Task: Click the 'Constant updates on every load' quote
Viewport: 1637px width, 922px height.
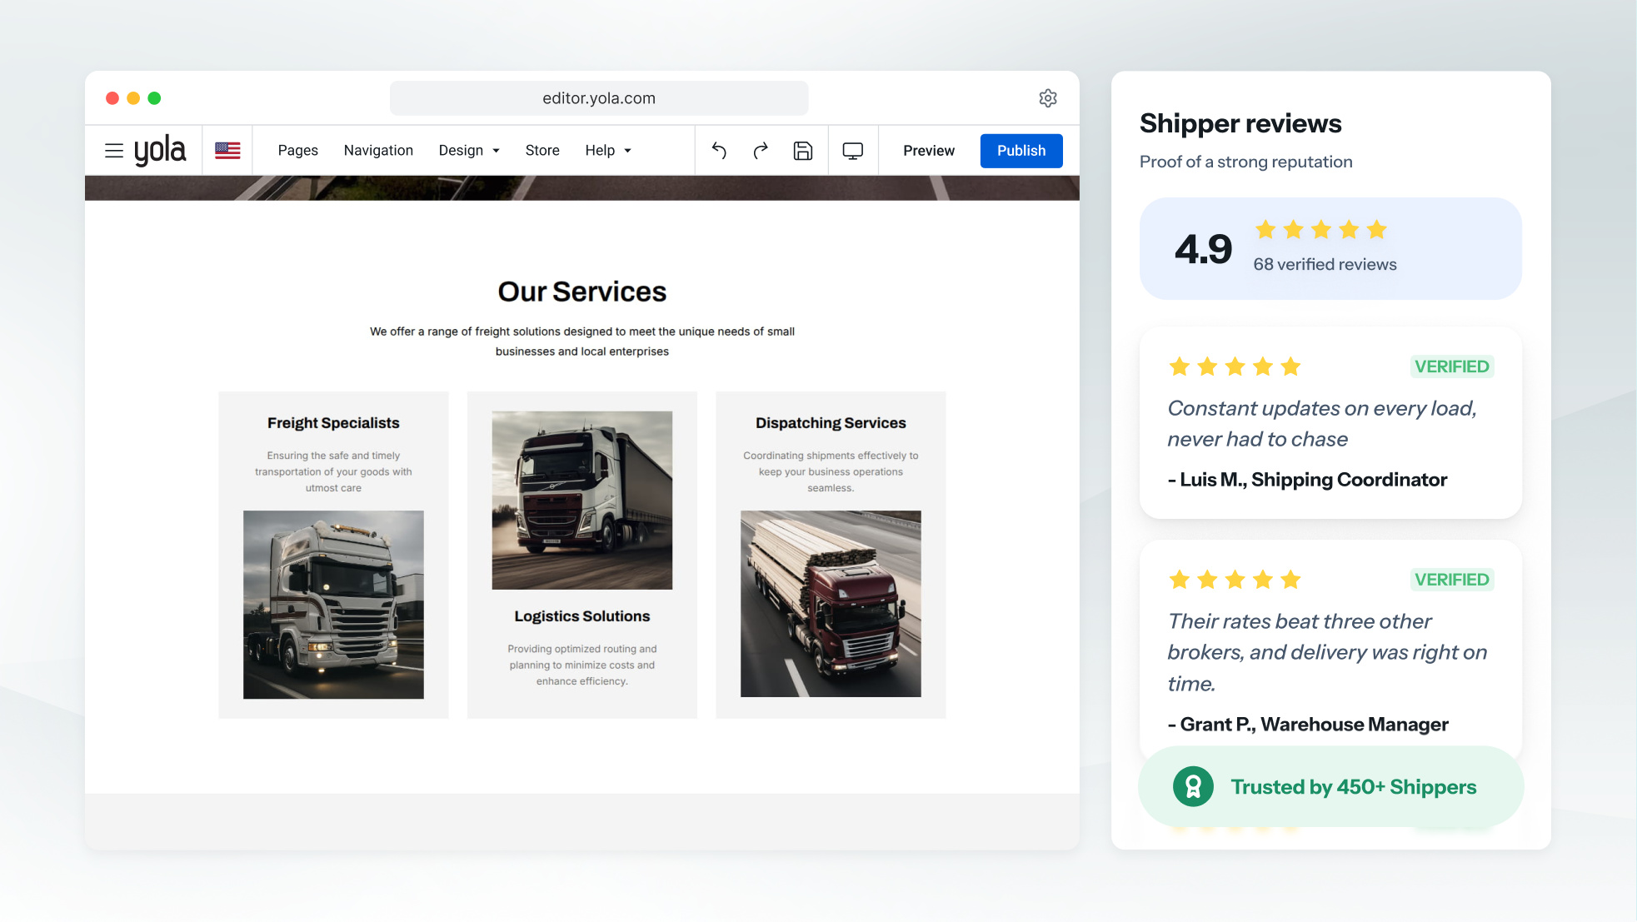Action: pos(1322,423)
